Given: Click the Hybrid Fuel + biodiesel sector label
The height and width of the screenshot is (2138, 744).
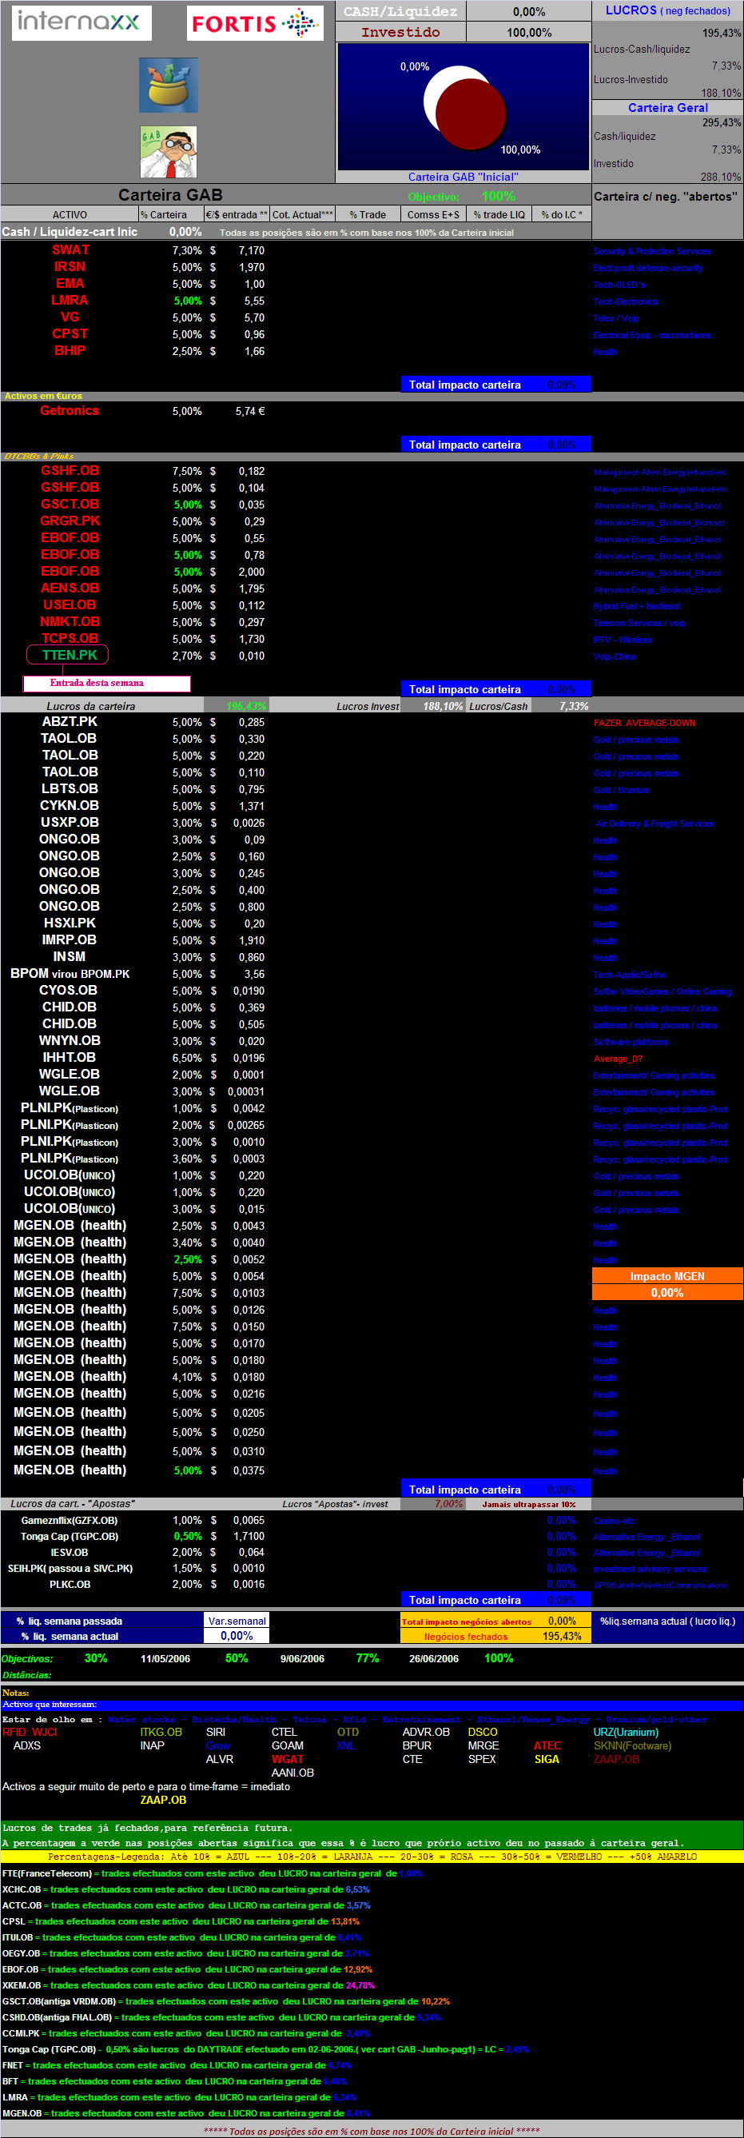Looking at the screenshot, I should [x=637, y=607].
